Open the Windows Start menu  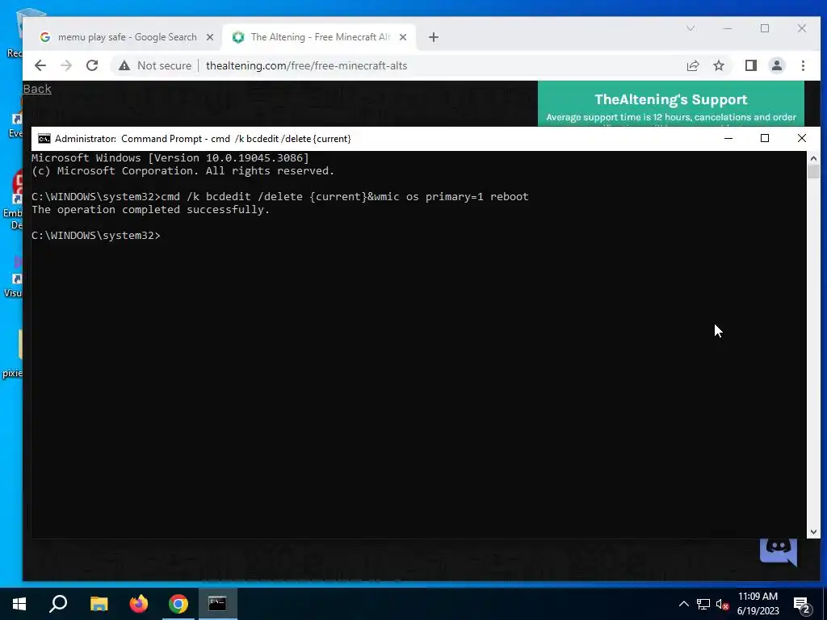[x=19, y=604]
